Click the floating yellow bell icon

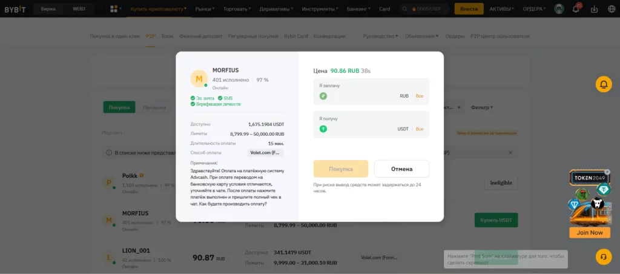pos(604,84)
